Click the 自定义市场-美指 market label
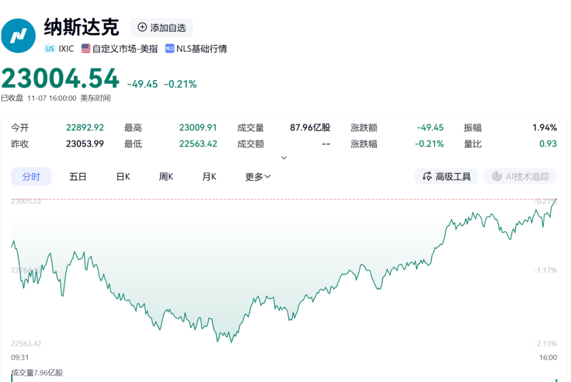Screen dimensions: 571x382 (125, 49)
